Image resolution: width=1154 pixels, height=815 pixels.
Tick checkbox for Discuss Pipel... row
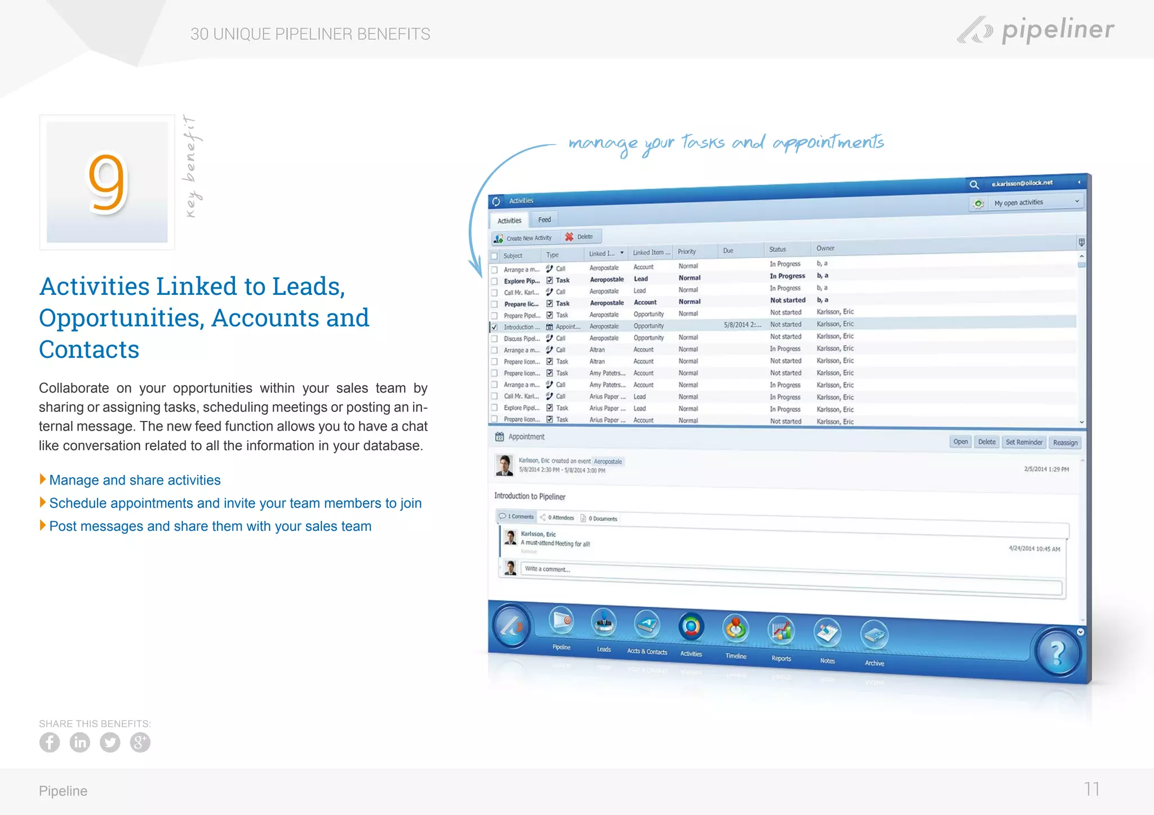click(x=495, y=339)
